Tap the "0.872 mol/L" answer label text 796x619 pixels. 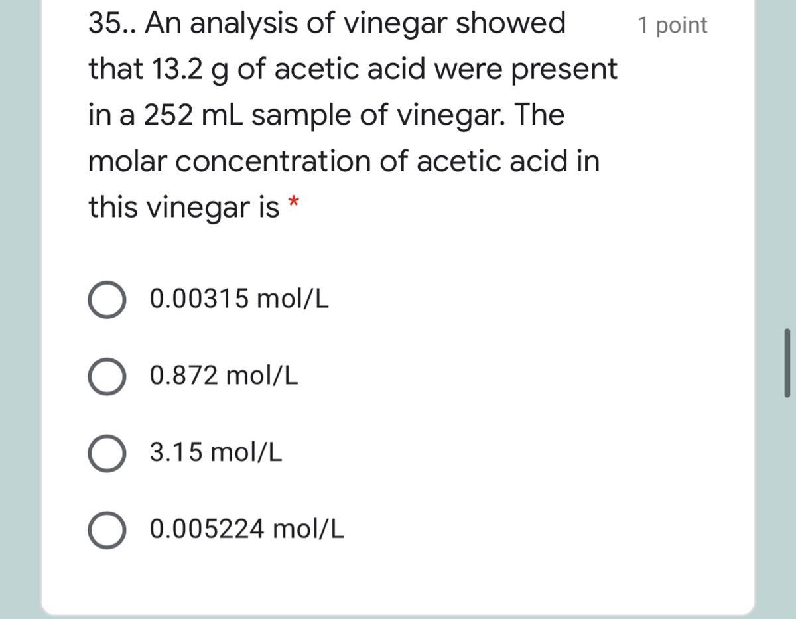tap(224, 376)
